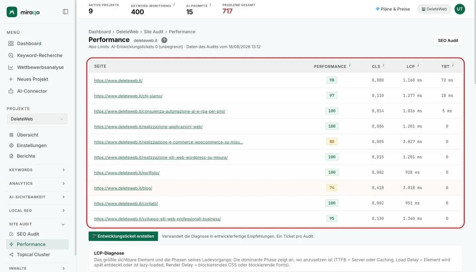This screenshot has width=476, height=272.
Task: Open the UT user avatar
Action: point(460,9)
